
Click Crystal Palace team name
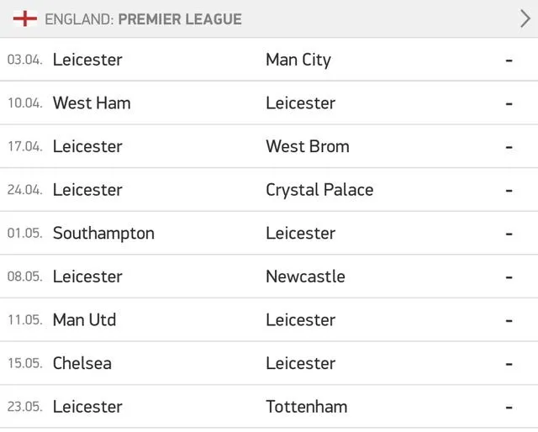(x=319, y=190)
